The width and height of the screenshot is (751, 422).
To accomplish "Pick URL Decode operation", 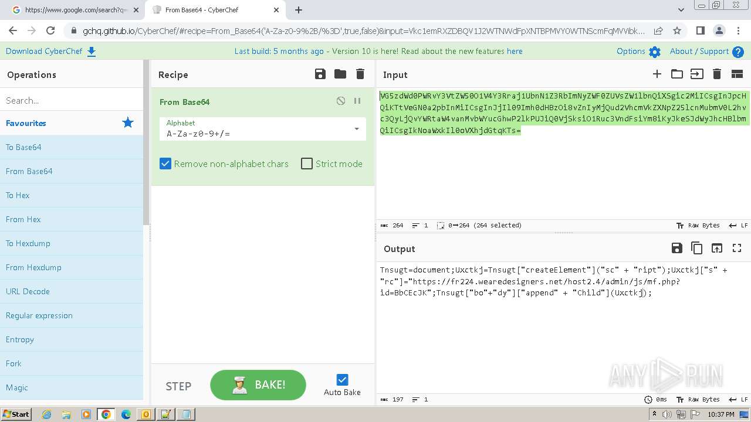I will point(72,291).
